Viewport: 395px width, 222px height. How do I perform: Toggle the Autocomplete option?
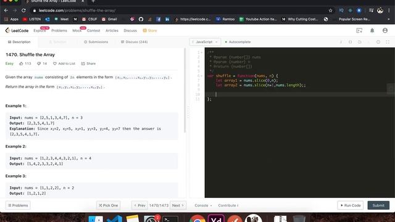(x=238, y=42)
